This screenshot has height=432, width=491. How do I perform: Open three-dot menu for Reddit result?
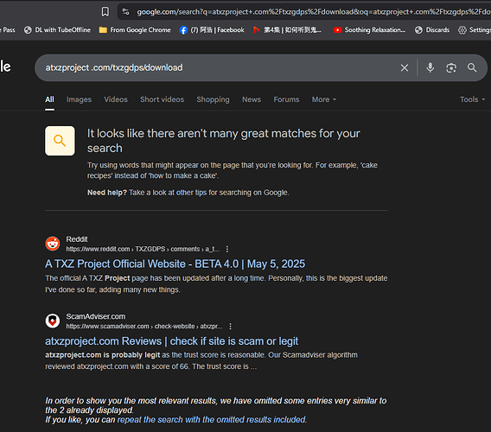point(227,249)
